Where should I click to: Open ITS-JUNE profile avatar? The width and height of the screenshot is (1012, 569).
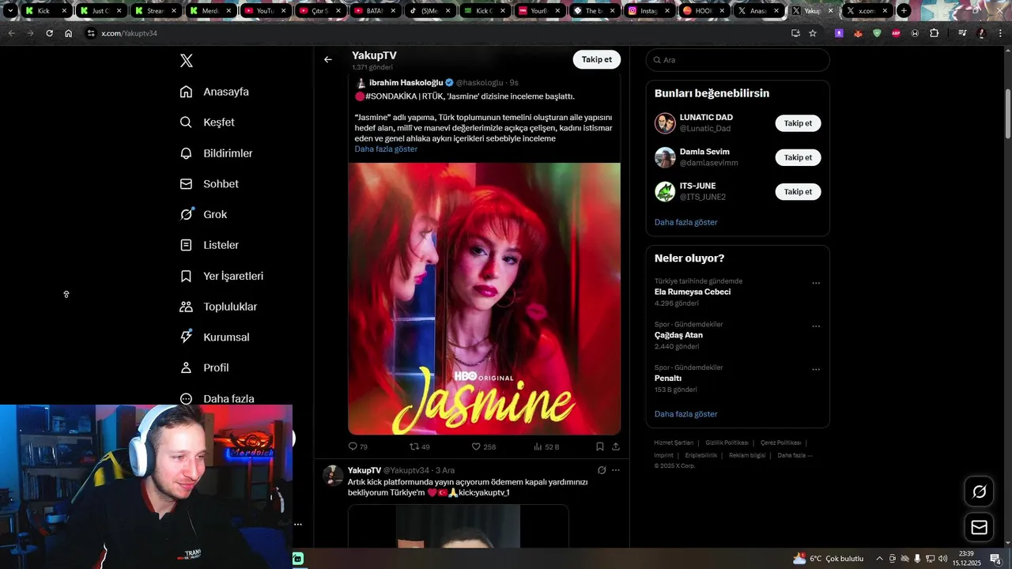click(x=665, y=191)
